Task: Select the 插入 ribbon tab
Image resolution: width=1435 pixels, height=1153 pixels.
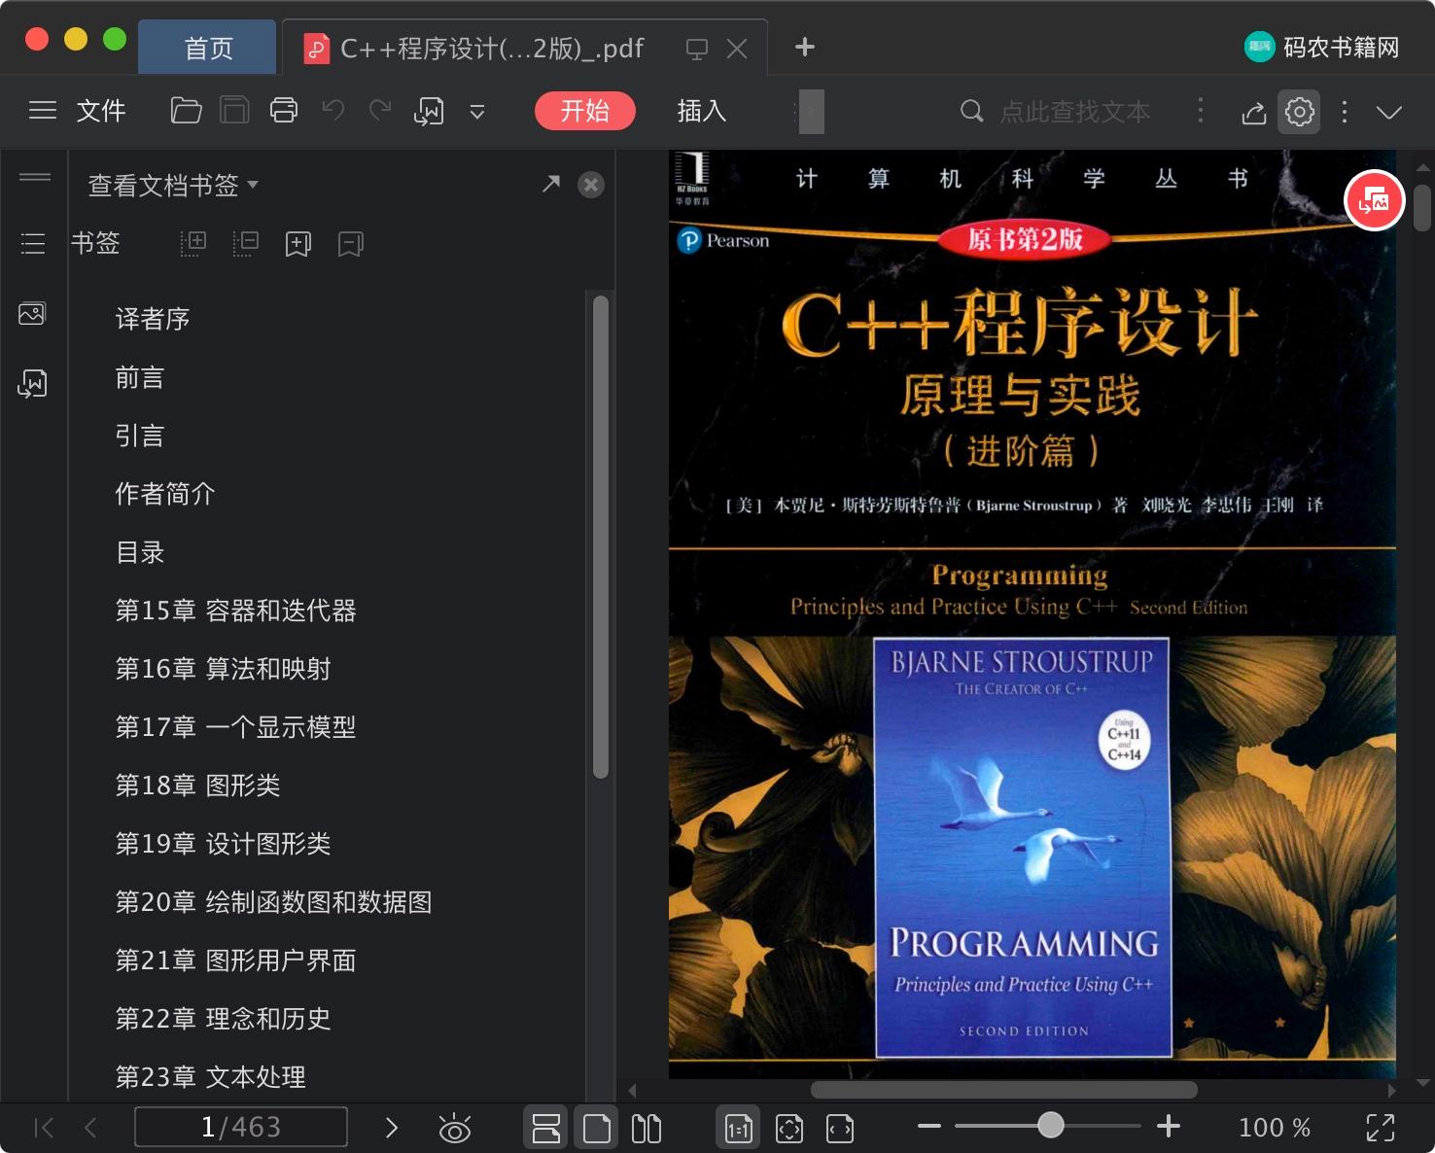Action: 702,111
